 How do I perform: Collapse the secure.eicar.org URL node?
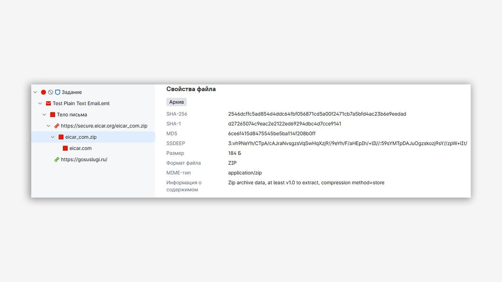coord(49,126)
